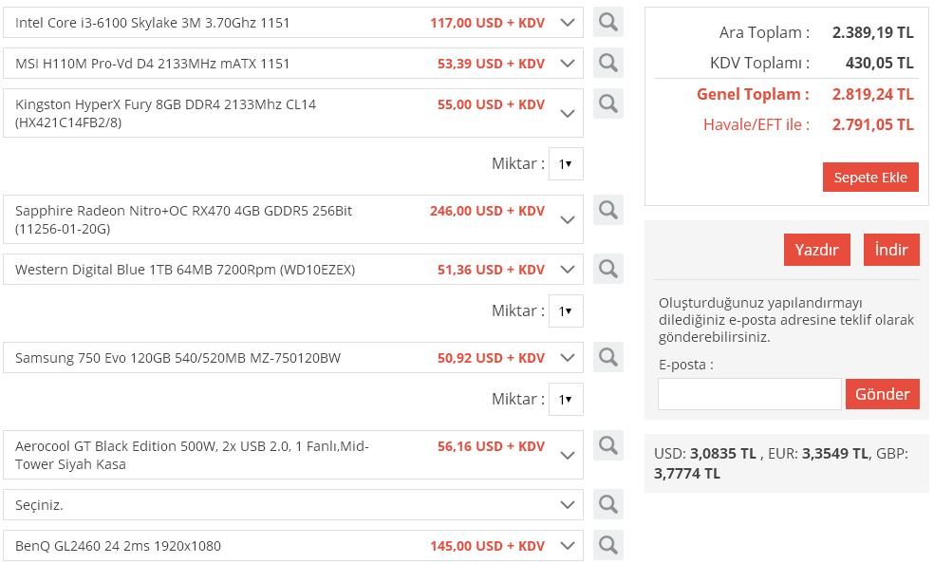Click search icon next to MSI H110M motherboard
Image resolution: width=934 pixels, height=564 pixels.
click(x=608, y=63)
